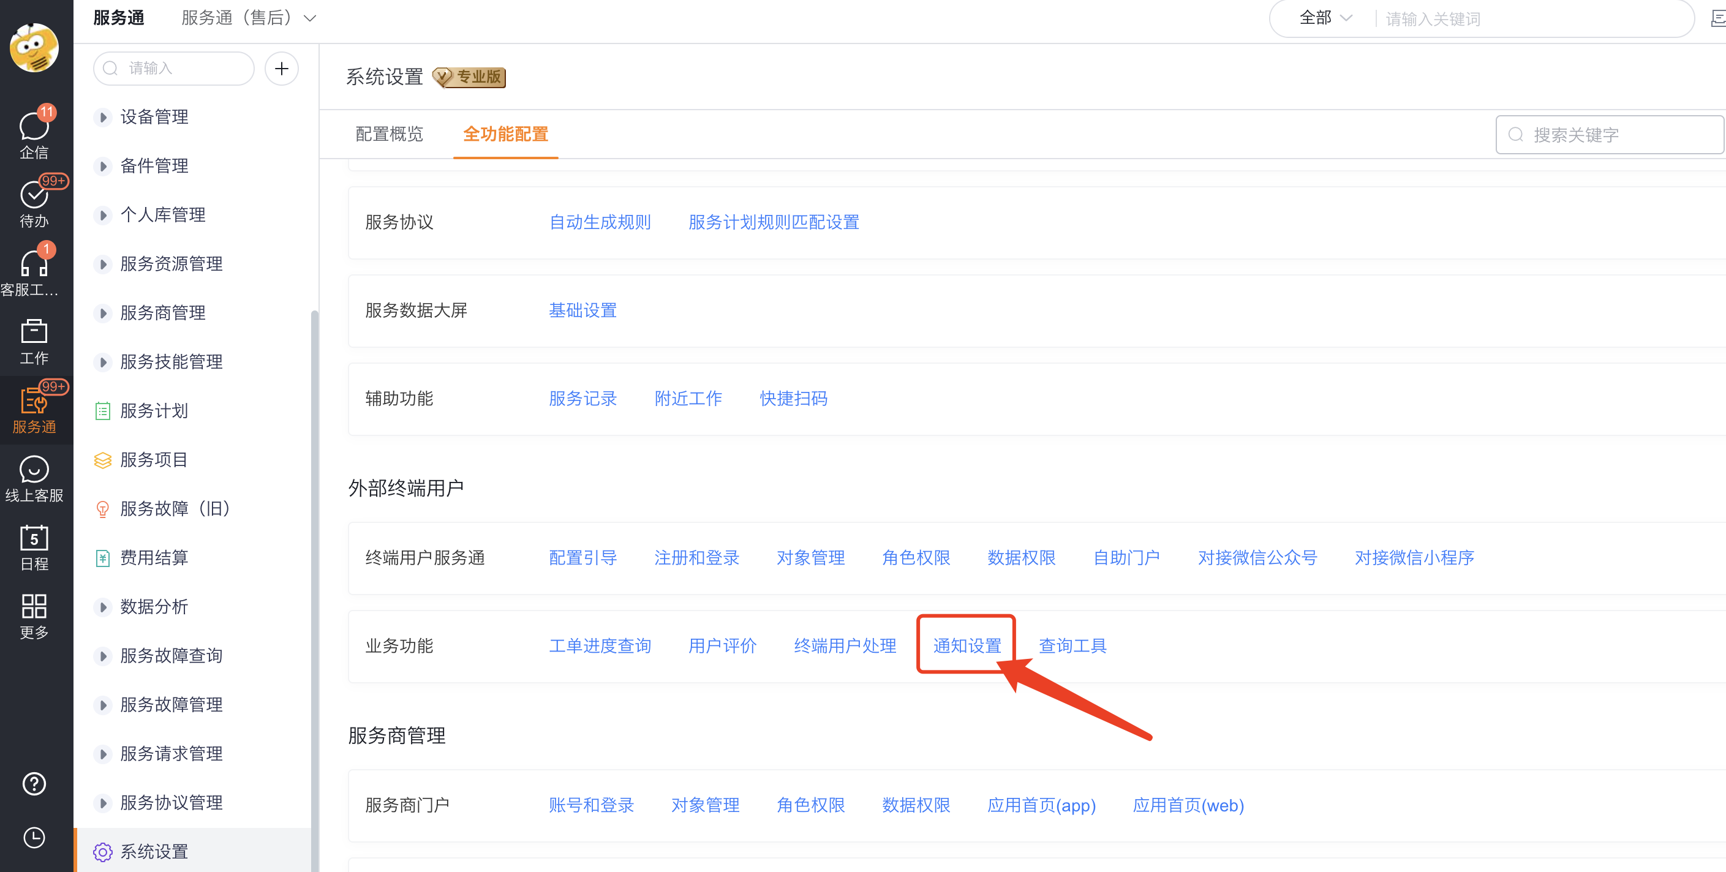Open 注册和登录 link
Screen dimensions: 1726x872
click(696, 557)
